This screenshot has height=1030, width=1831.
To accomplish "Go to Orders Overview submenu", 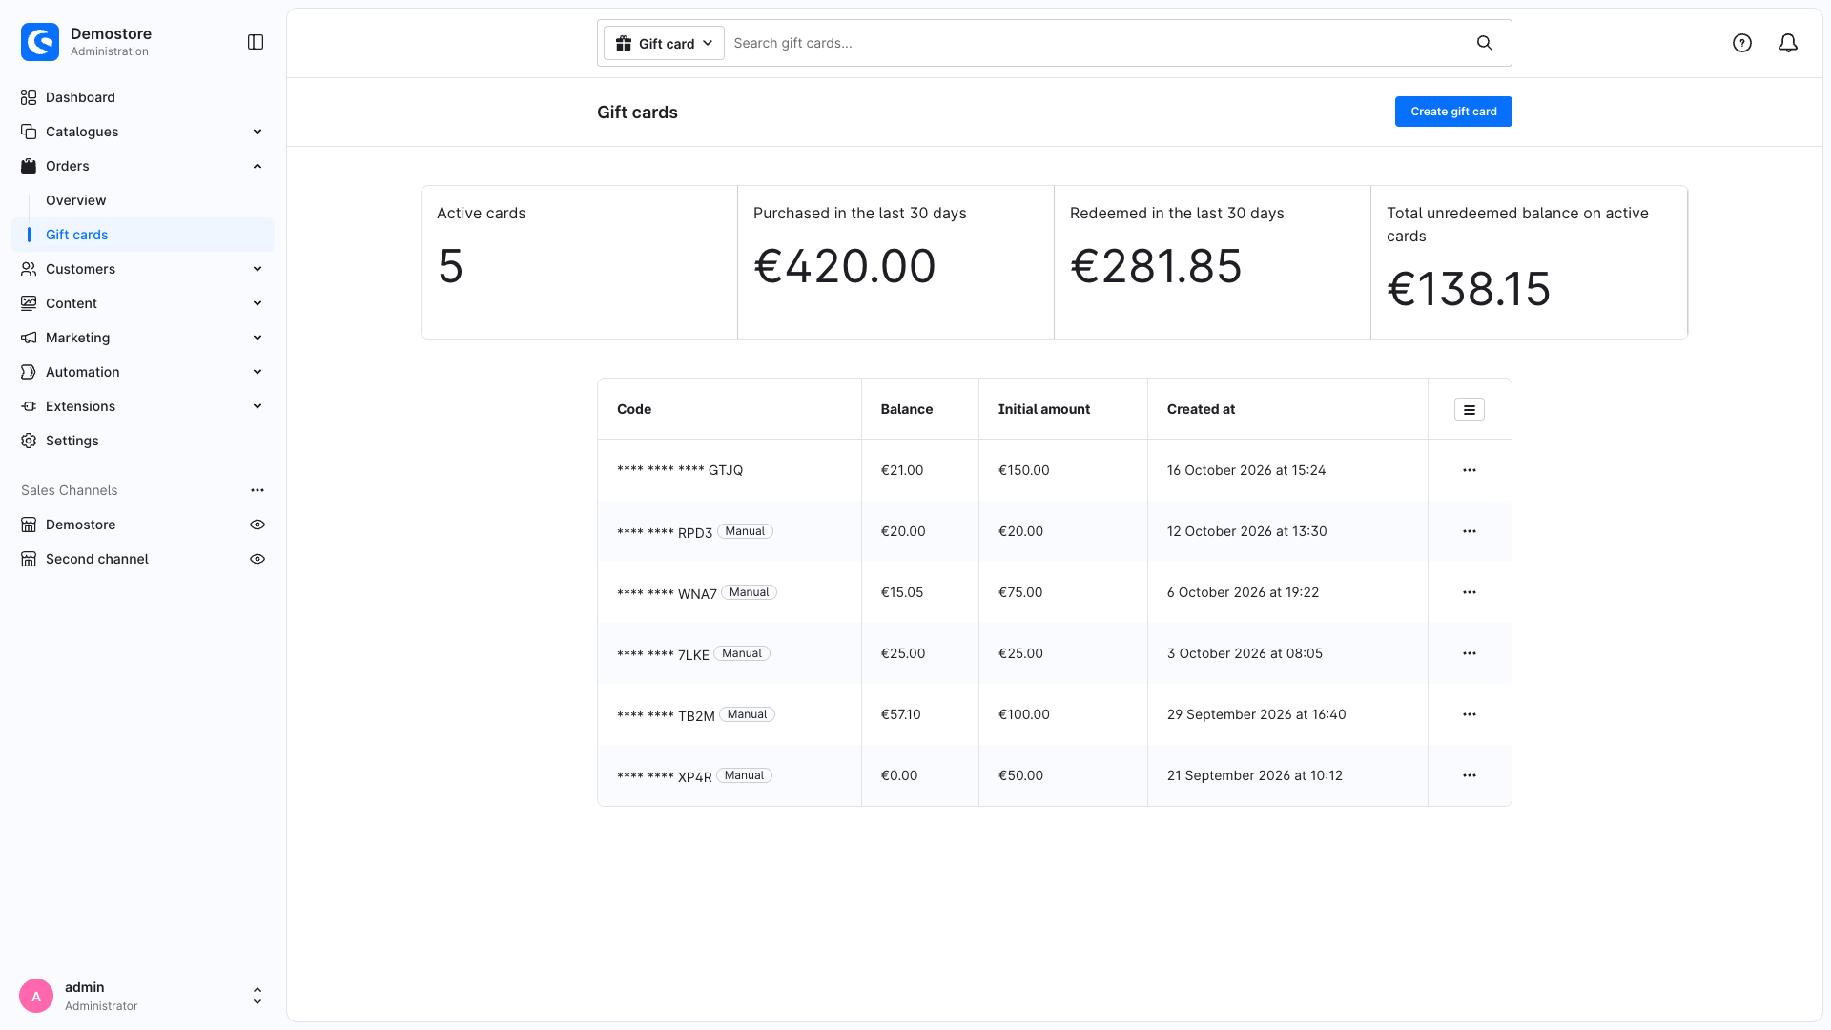I will (x=76, y=200).
